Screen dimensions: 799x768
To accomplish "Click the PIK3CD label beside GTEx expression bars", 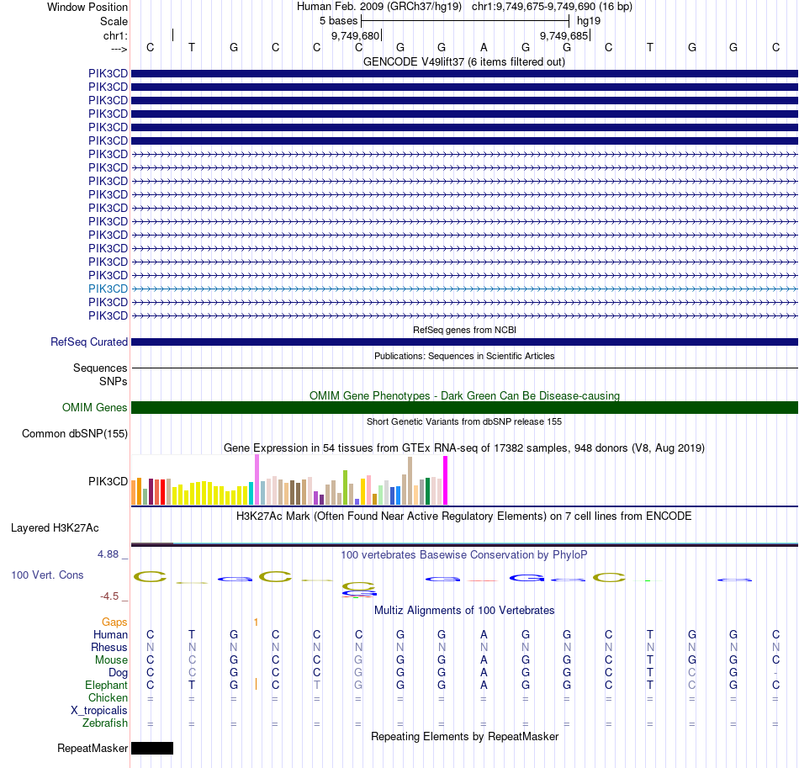I will (x=108, y=482).
